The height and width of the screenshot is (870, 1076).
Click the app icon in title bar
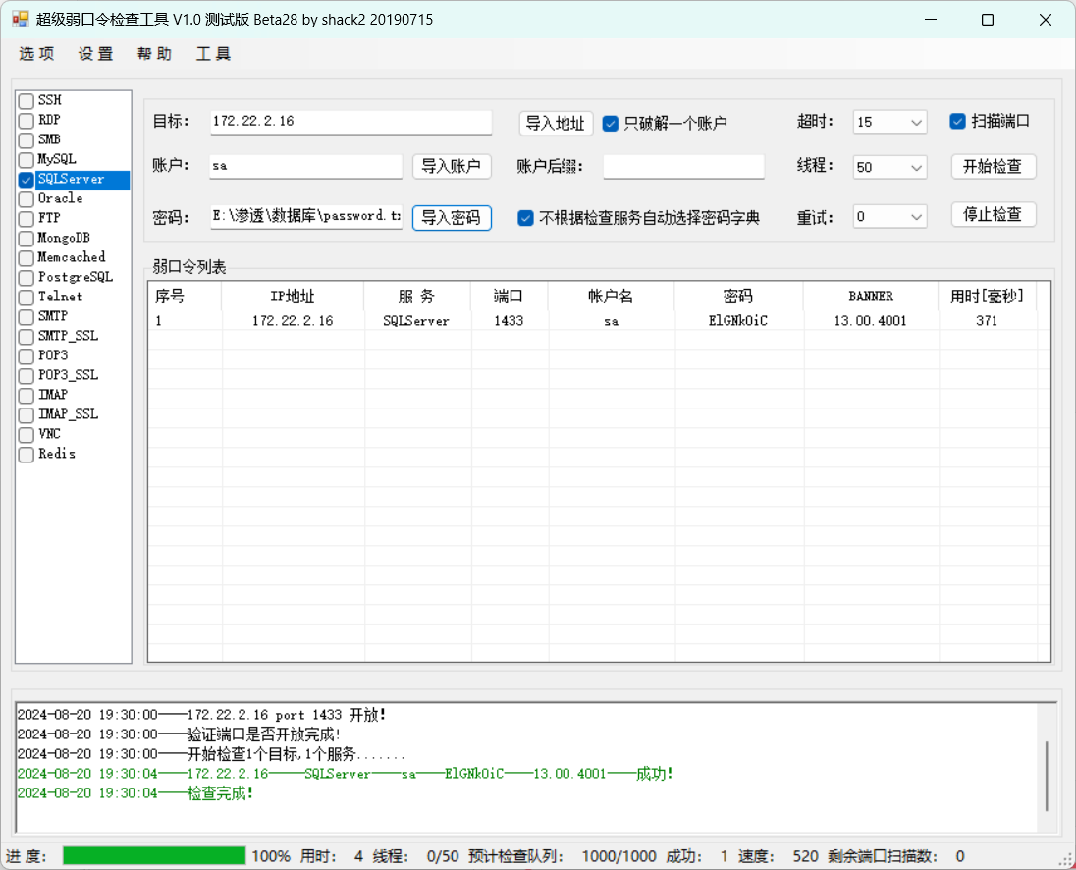pyautogui.click(x=20, y=20)
